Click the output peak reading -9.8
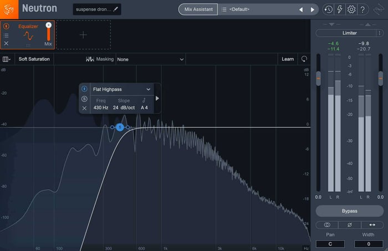Screen dimensions: 388x251 [x=364, y=44]
